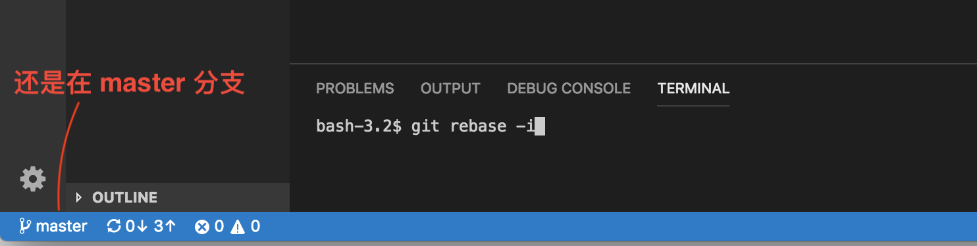
Task: Select the OUTLINE header label
Action: [x=124, y=197]
